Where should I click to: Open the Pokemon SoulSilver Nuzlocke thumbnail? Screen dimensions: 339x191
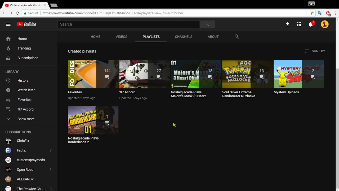[247, 74]
